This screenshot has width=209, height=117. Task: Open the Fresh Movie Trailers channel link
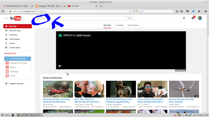[x=82, y=104]
